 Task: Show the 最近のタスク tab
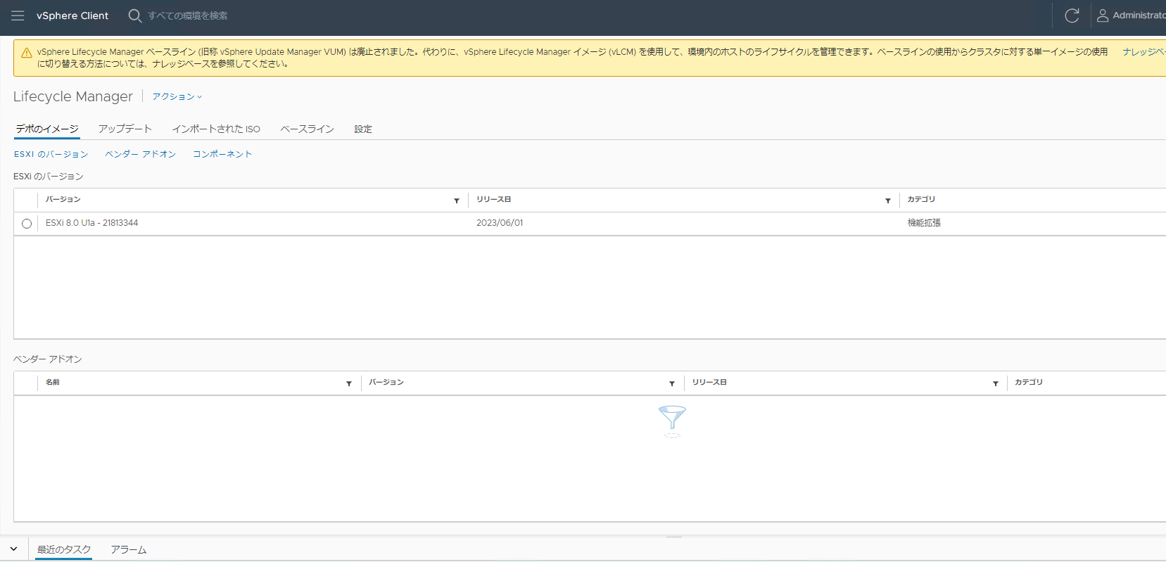click(64, 549)
